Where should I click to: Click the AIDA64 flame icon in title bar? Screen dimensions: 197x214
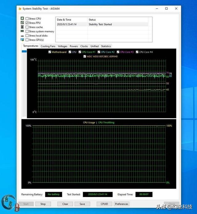tap(20, 9)
